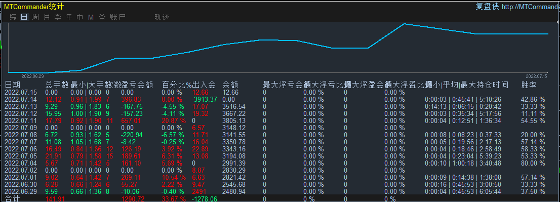The image size is (560, 202).
Task: Click the 33.67 % total percentage
Action: coord(174,199)
